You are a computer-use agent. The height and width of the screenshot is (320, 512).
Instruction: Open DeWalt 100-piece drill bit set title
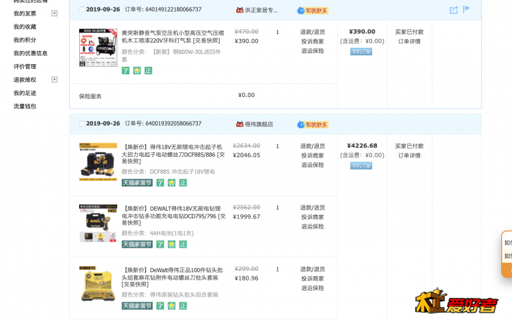172,277
